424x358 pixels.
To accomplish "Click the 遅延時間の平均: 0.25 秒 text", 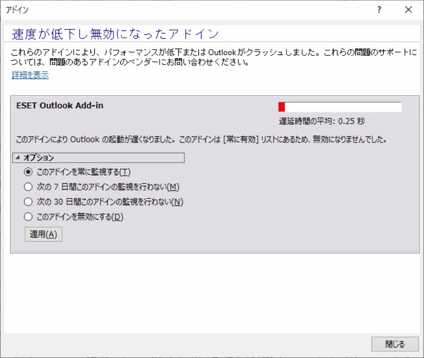I will (322, 121).
